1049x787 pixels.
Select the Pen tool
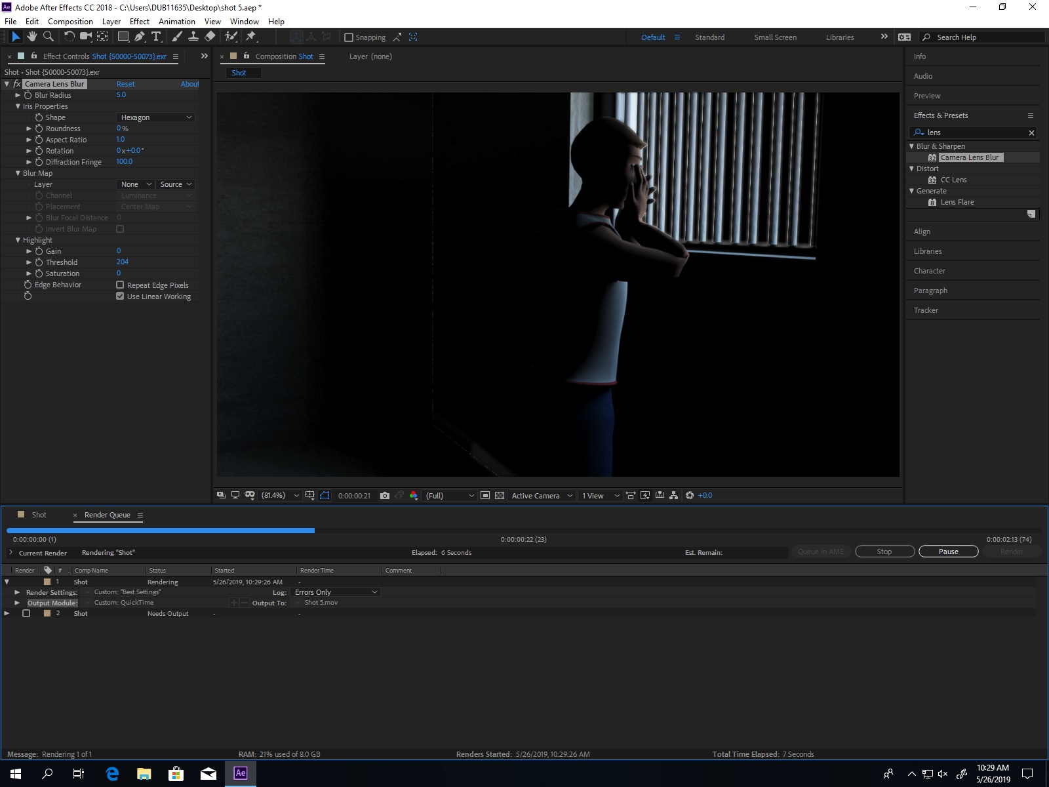tap(139, 37)
